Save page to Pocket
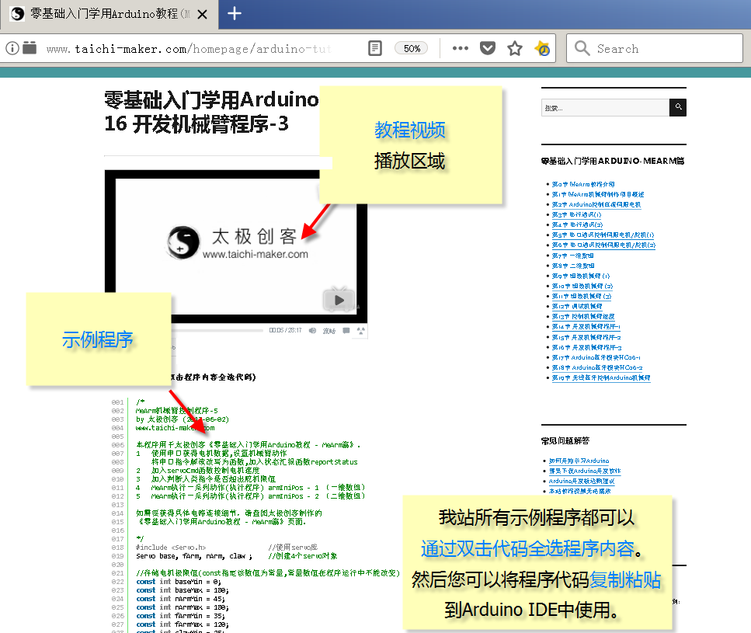This screenshot has width=751, height=633. pyautogui.click(x=488, y=48)
